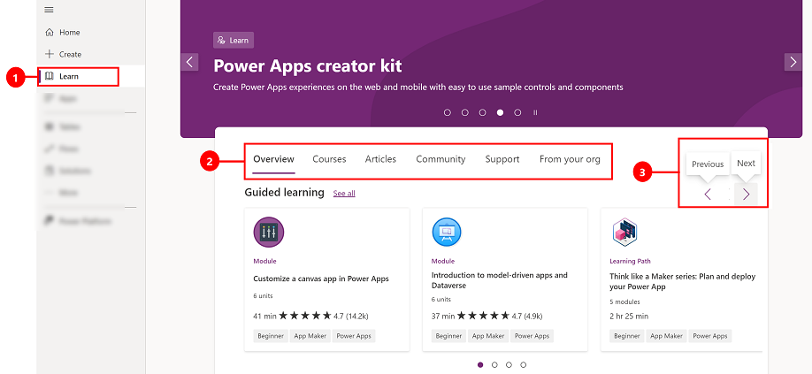
Task: Select fourth guided learning page dot
Action: 524,364
